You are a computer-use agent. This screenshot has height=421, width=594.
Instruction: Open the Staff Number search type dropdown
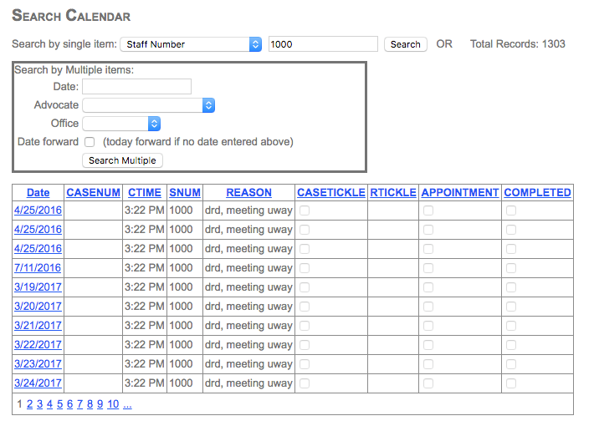point(191,44)
